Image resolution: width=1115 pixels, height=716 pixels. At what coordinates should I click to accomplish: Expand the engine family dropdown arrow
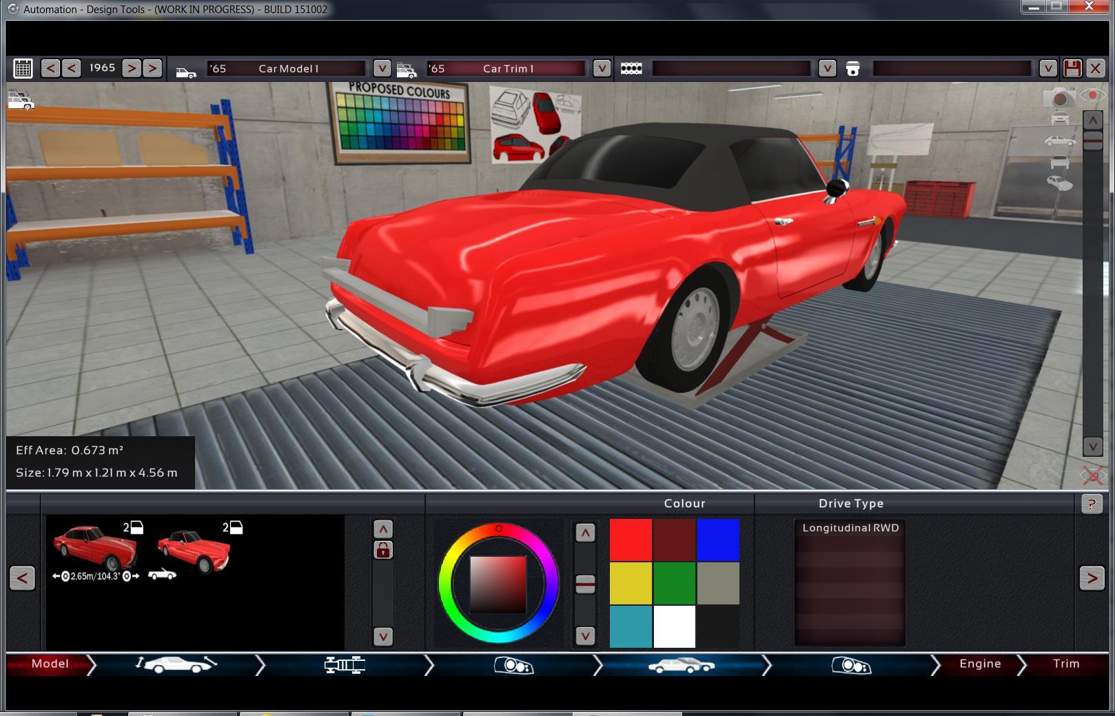827,68
